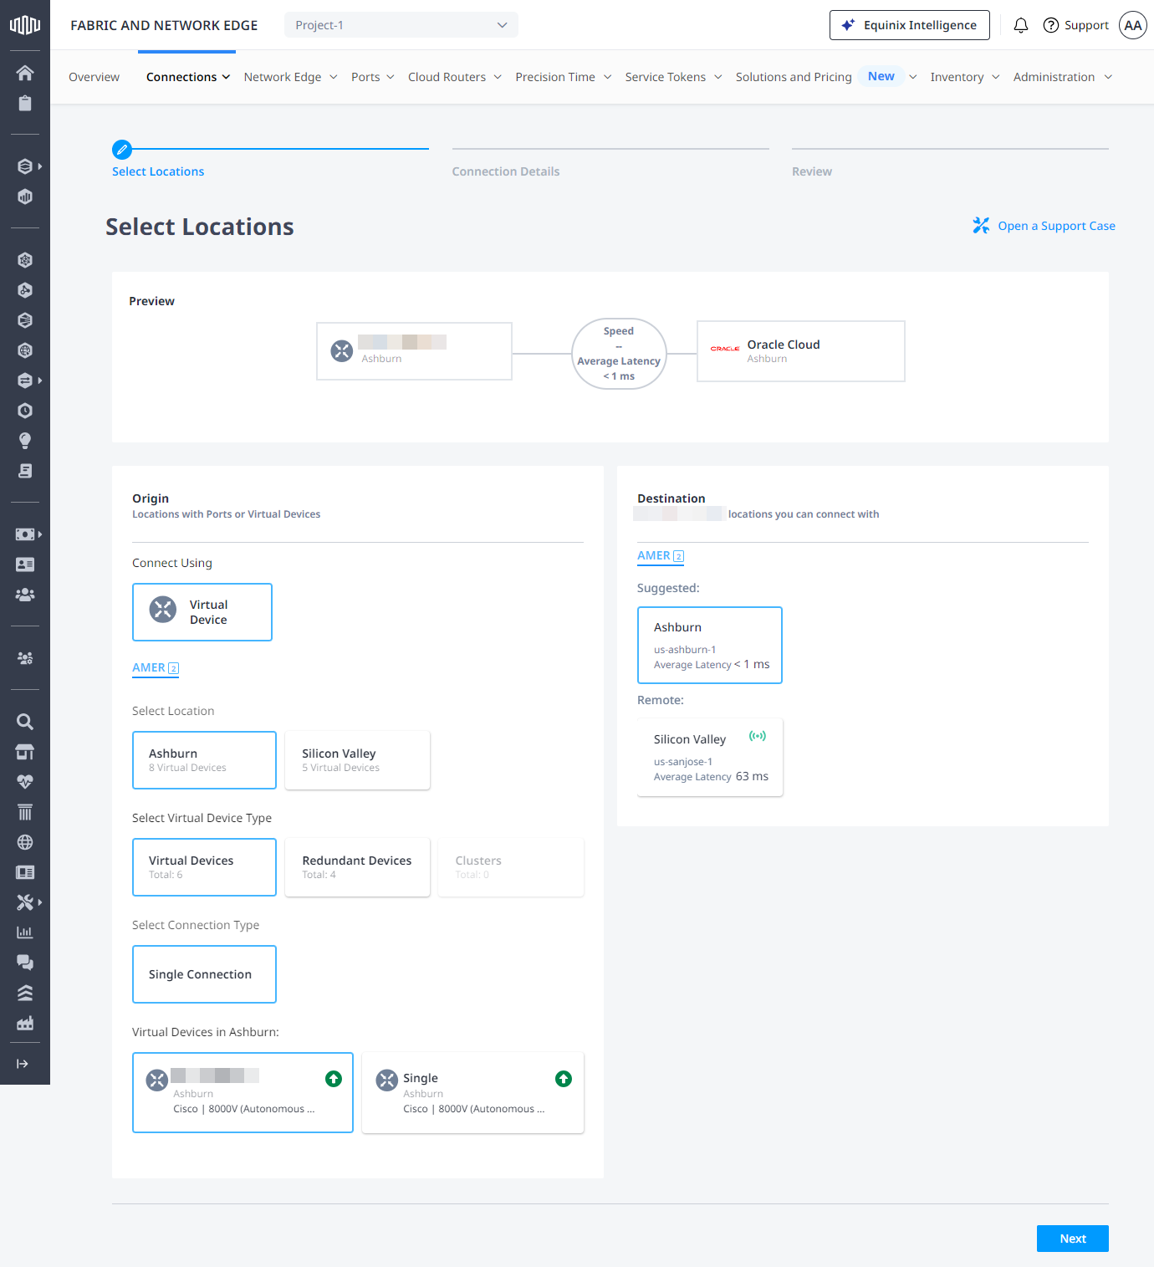Expand the Administration menu
The image size is (1154, 1267).
click(x=1062, y=77)
